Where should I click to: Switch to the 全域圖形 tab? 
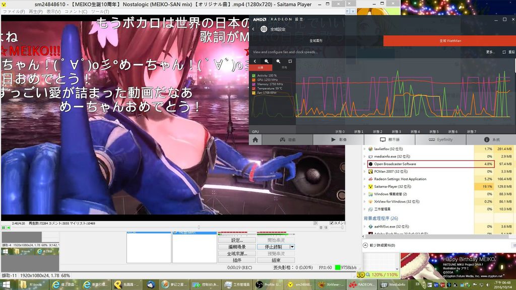[x=316, y=41]
